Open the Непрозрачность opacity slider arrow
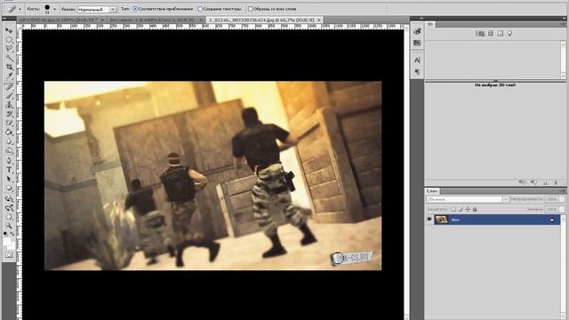 pyautogui.click(x=562, y=199)
